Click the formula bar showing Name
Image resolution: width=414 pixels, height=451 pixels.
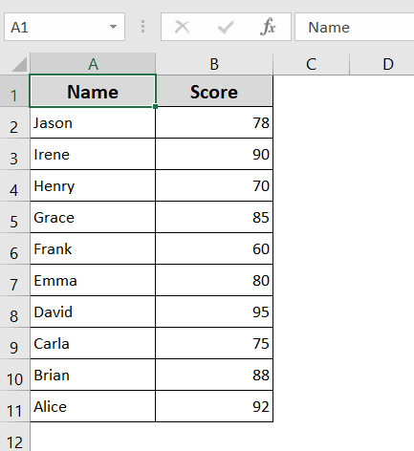click(x=355, y=27)
